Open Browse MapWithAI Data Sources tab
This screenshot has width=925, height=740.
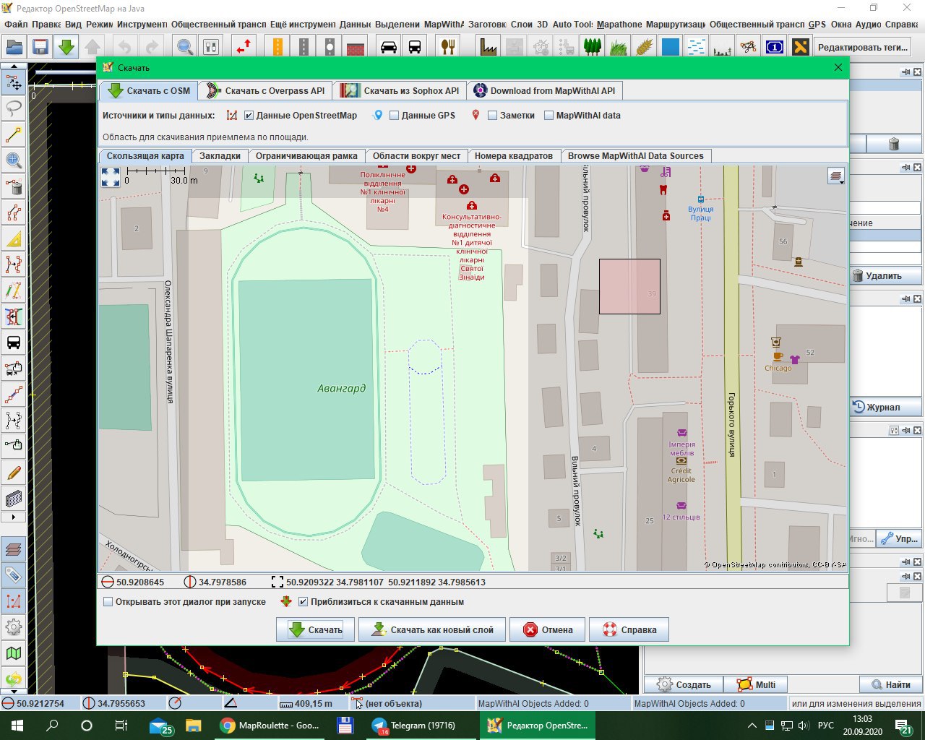tap(636, 156)
